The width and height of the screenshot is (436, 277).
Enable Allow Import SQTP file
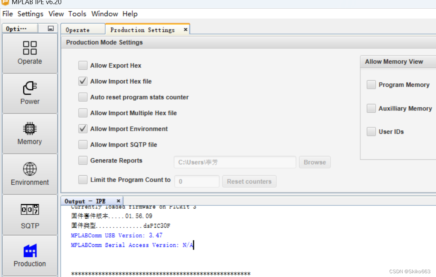(x=83, y=145)
